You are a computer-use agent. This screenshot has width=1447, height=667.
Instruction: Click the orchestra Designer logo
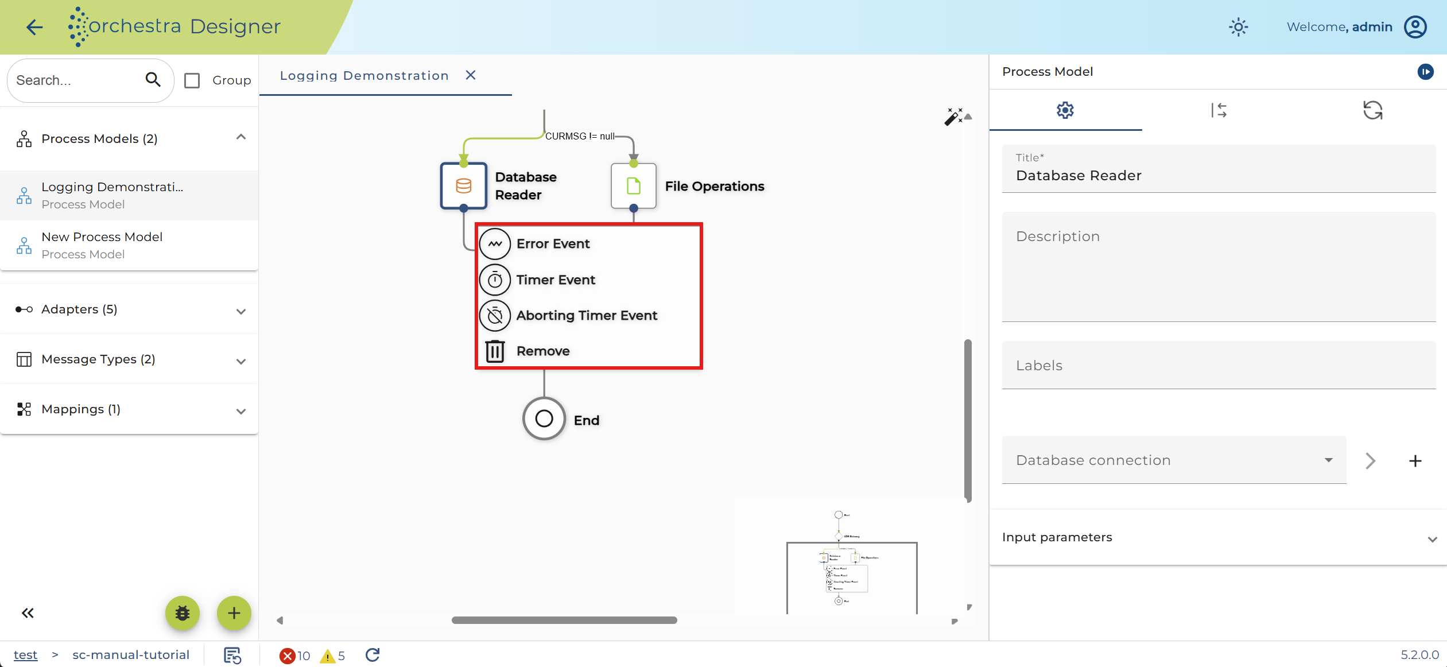pos(174,26)
